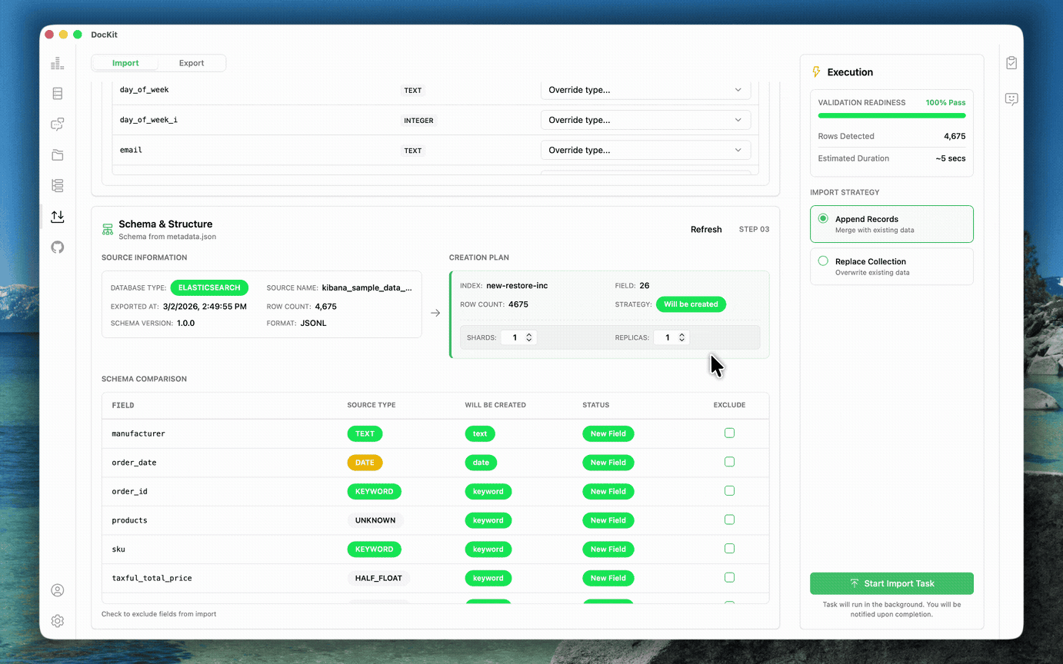Select the import/export arrows sidebar icon

[x=57, y=217]
